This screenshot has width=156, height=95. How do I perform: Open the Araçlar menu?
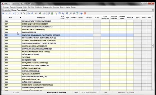tap(68, 7)
